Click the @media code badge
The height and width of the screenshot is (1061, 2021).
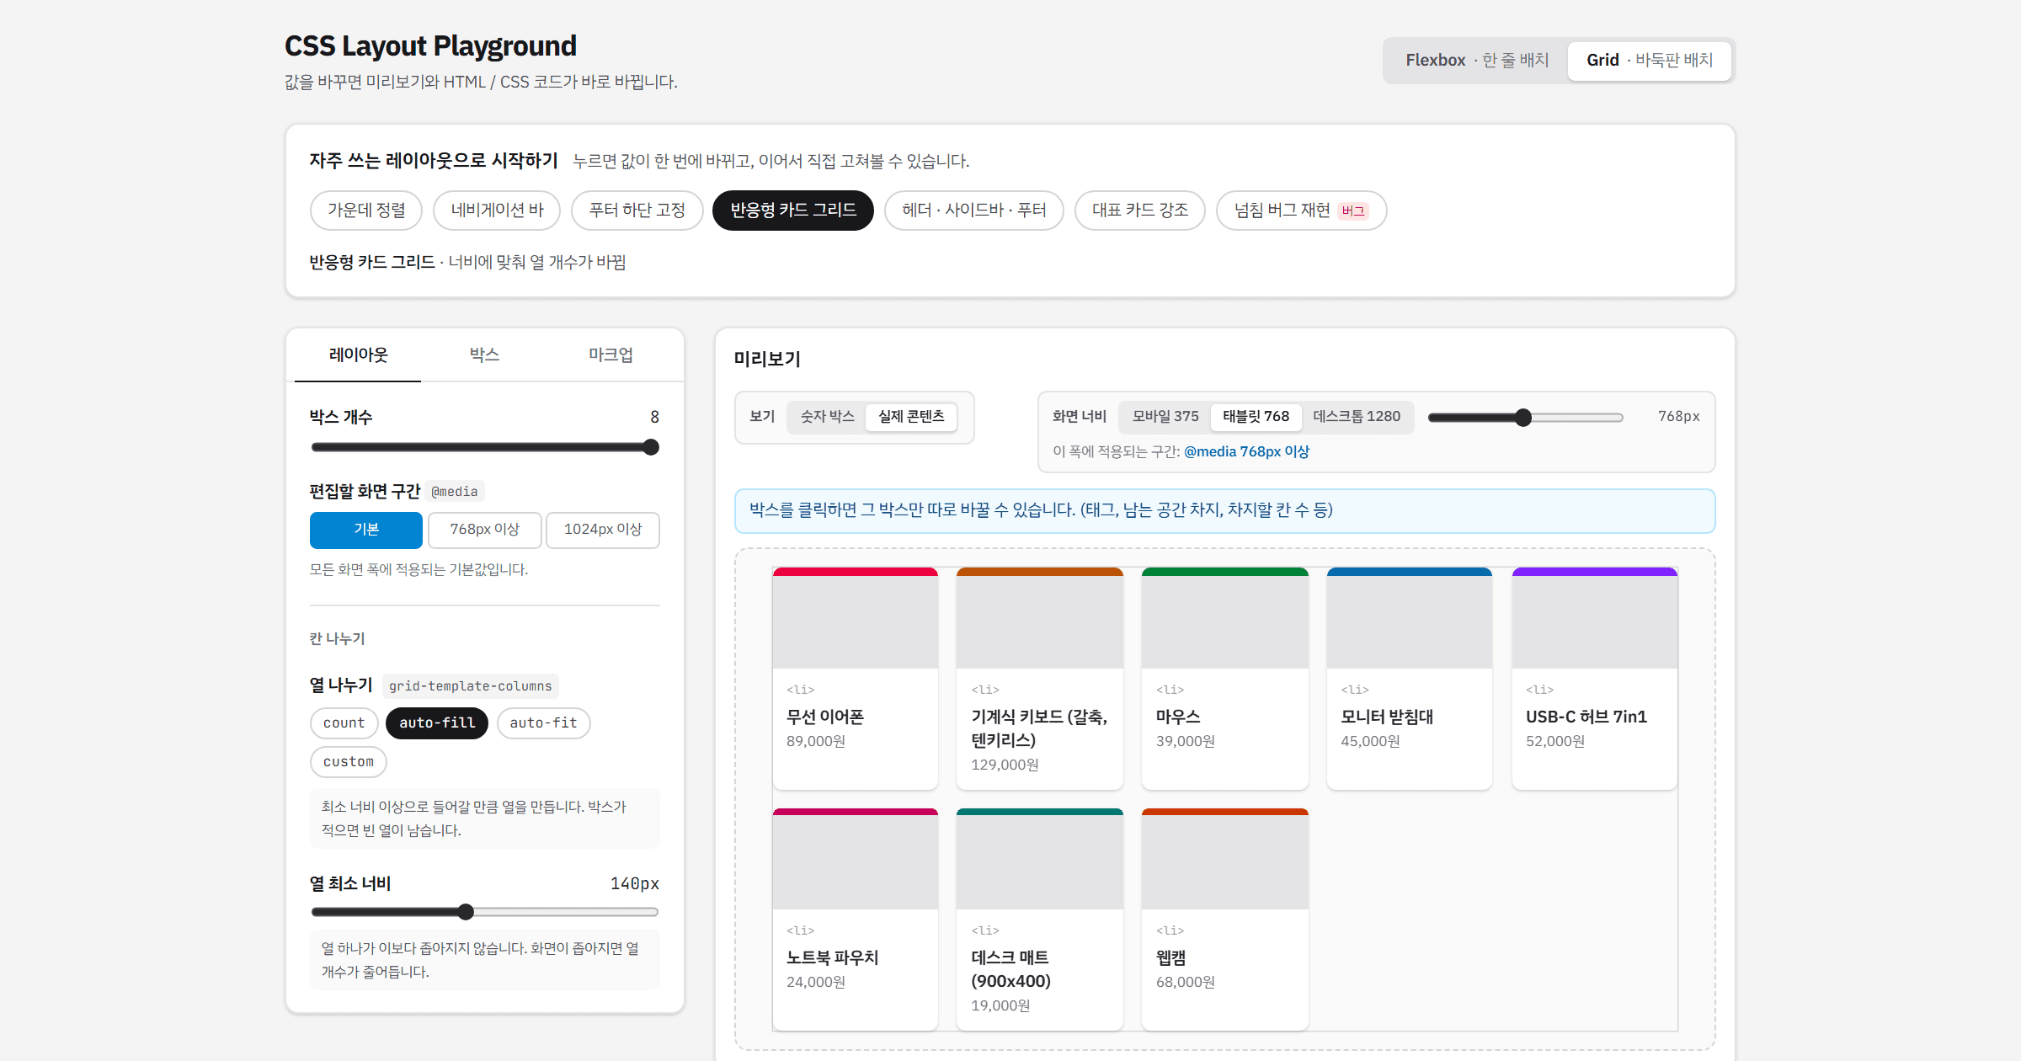coord(454,492)
